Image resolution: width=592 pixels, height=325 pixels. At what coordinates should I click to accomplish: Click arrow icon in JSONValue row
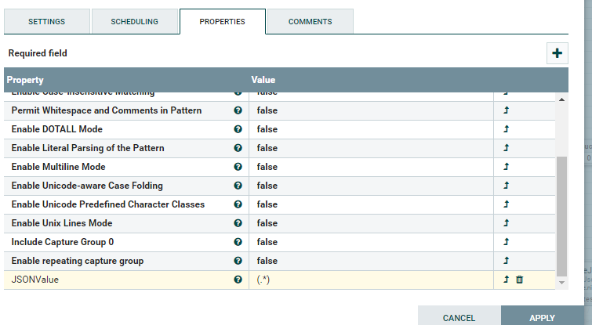pyautogui.click(x=506, y=280)
